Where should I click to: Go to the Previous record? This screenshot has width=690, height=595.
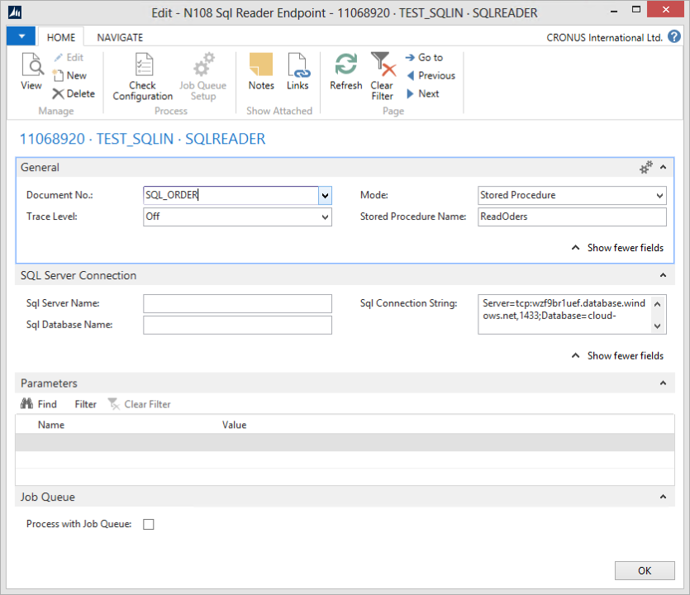coord(431,76)
